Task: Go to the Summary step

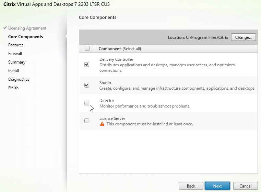Action: tap(17, 62)
